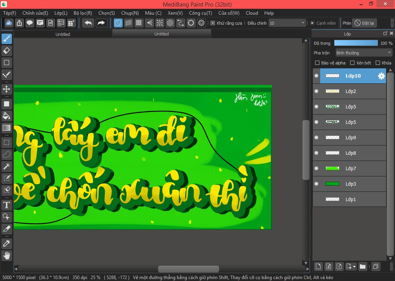Viewport: 395px width, 281px height.
Task: Click the Undo arrow in toolbar
Action: (x=88, y=23)
